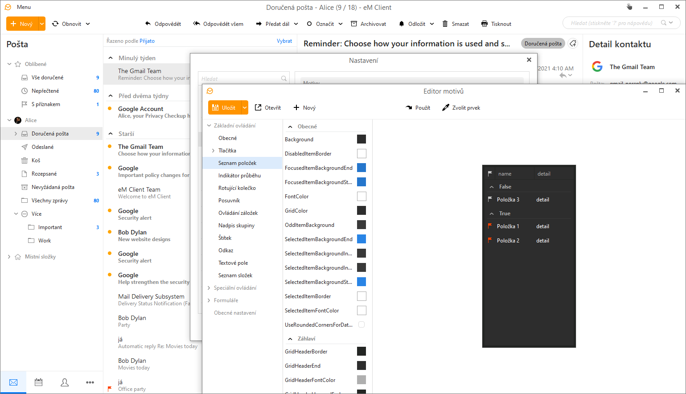Open the Mail view envelope icon
Image resolution: width=686 pixels, height=394 pixels.
pyautogui.click(x=13, y=382)
